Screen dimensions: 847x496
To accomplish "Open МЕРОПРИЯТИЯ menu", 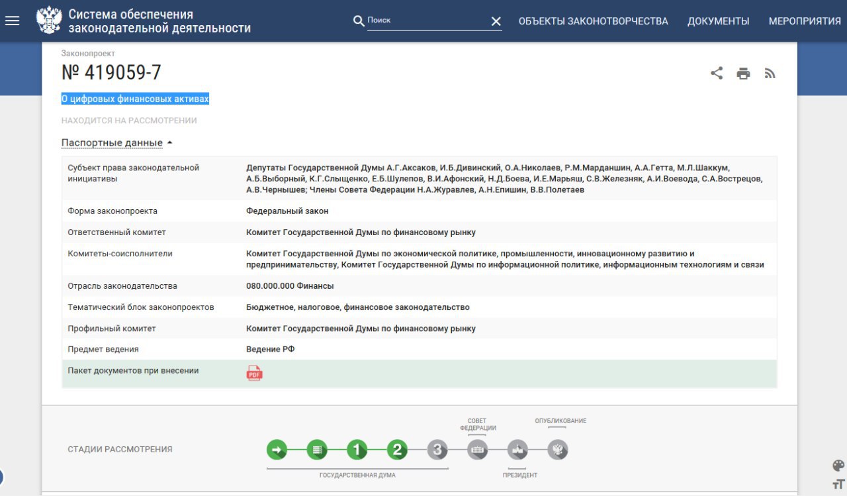I will 805,21.
